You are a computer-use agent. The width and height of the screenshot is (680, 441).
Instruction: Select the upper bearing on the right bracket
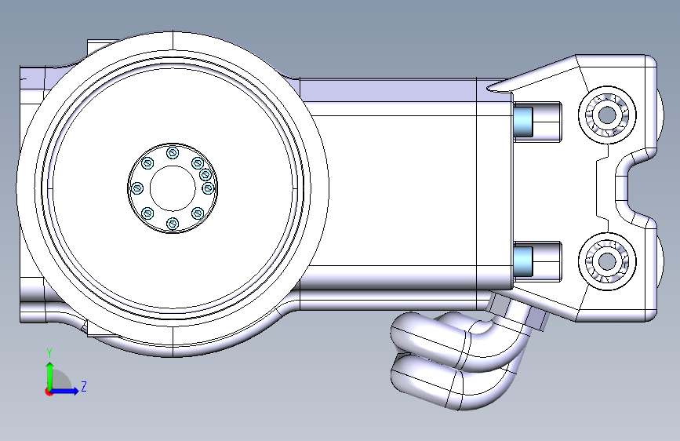(x=607, y=115)
